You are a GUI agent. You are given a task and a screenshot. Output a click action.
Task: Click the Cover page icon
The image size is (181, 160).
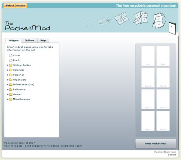pyautogui.click(x=11, y=55)
